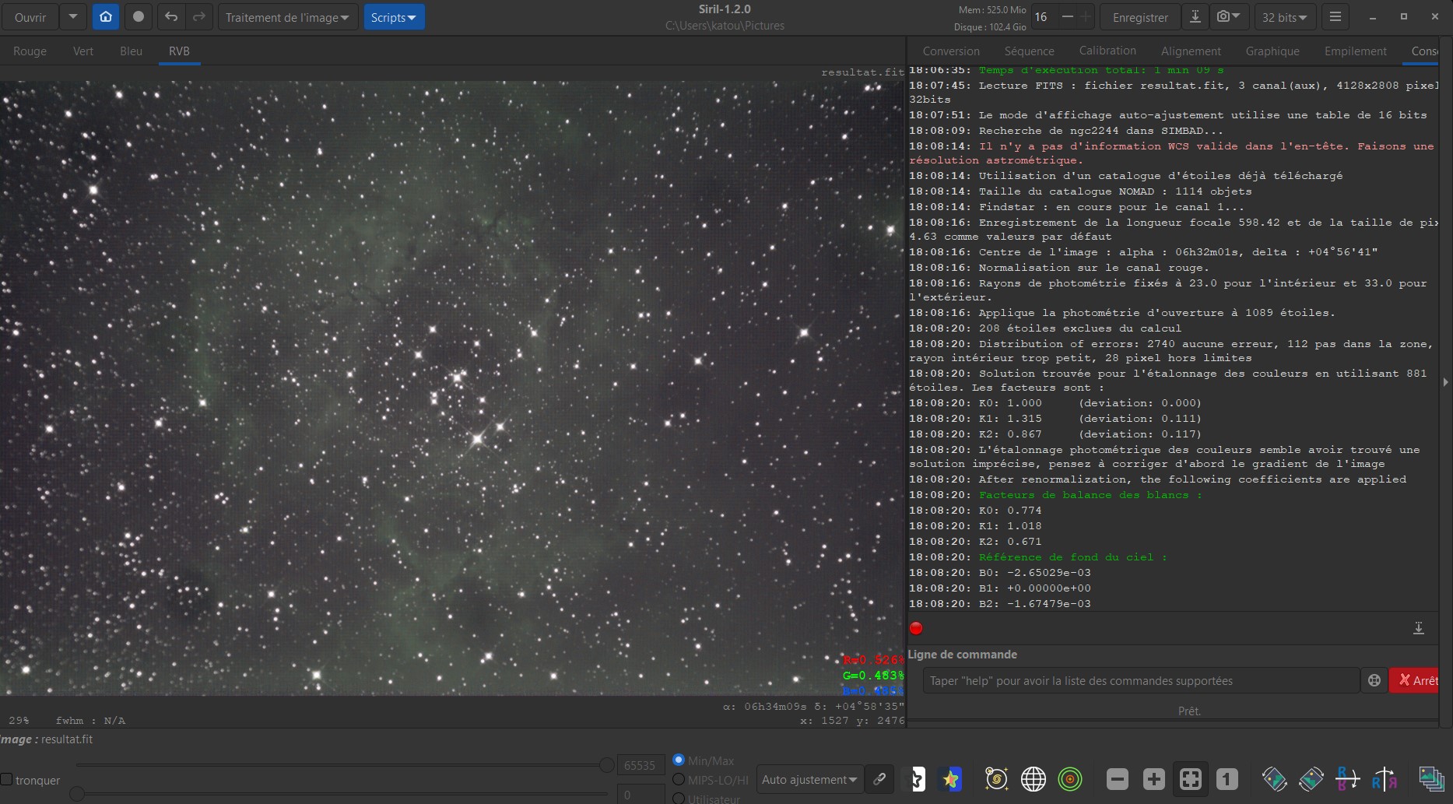Select the negative view icon
This screenshot has height=804, width=1453.
click(918, 779)
